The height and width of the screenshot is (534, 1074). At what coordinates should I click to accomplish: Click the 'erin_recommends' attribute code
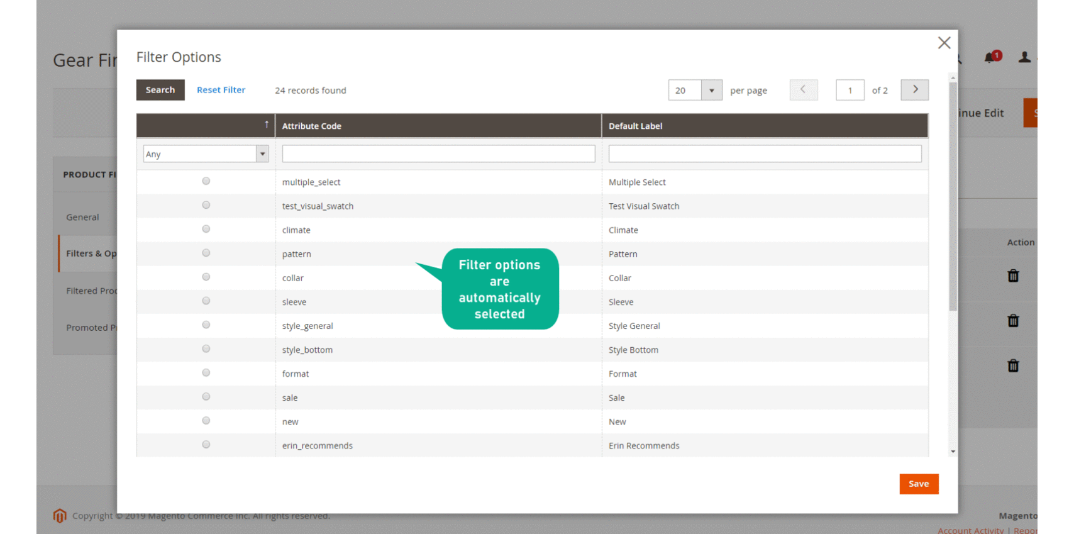point(317,445)
